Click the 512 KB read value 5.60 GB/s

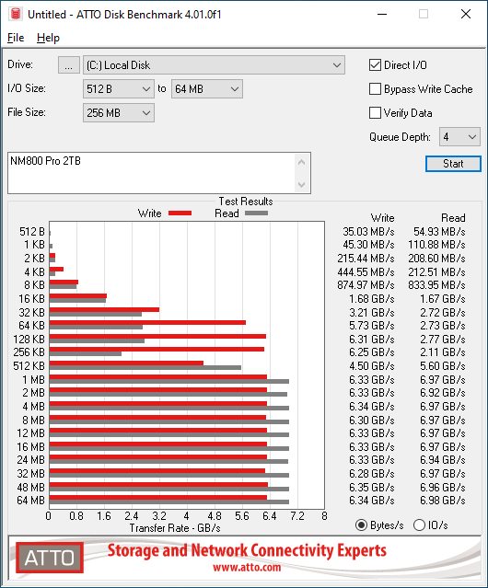443,366
